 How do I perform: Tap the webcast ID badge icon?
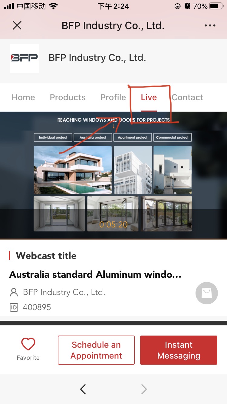pyautogui.click(x=14, y=307)
